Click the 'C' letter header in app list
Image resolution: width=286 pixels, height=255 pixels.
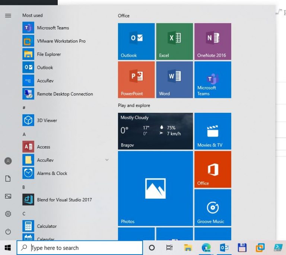24,214
